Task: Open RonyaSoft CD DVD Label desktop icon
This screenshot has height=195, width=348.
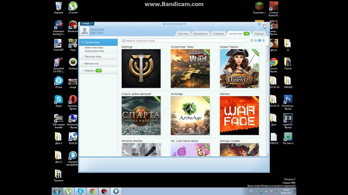Action: [x=58, y=65]
